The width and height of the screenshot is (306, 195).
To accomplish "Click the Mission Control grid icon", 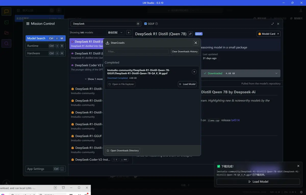I will [x=28, y=24].
